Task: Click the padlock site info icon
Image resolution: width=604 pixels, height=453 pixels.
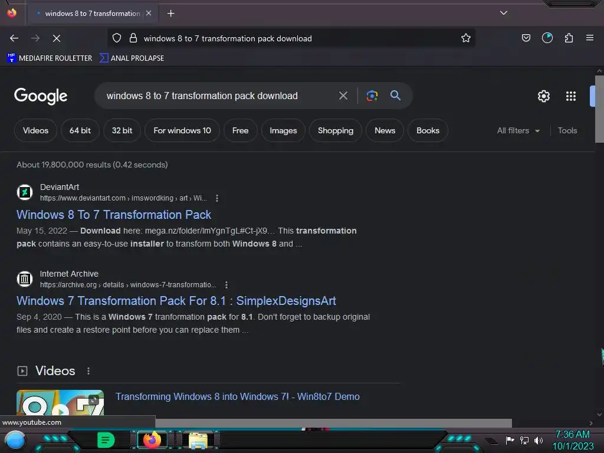Action: coord(133,38)
